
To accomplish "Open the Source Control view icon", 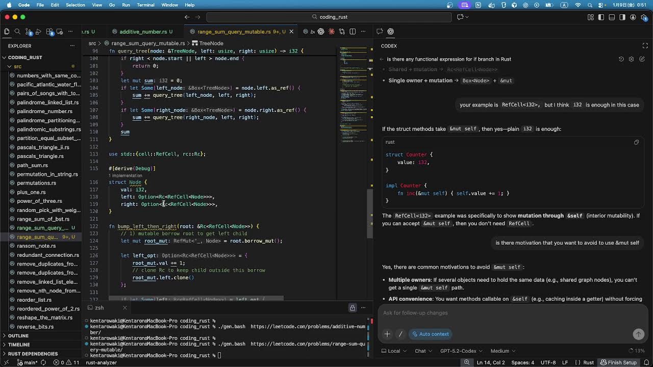I will pos(29,32).
